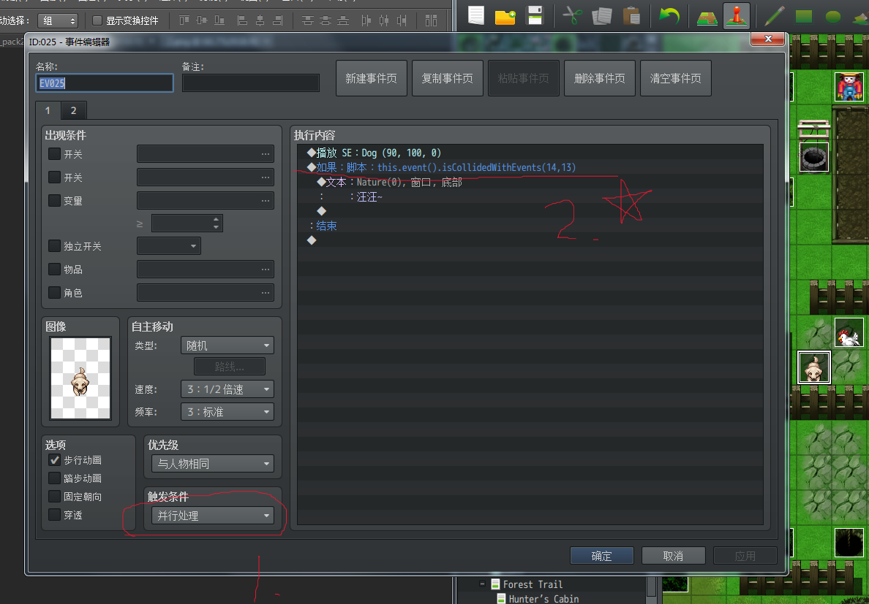Click the 删除事件页 button

click(600, 78)
